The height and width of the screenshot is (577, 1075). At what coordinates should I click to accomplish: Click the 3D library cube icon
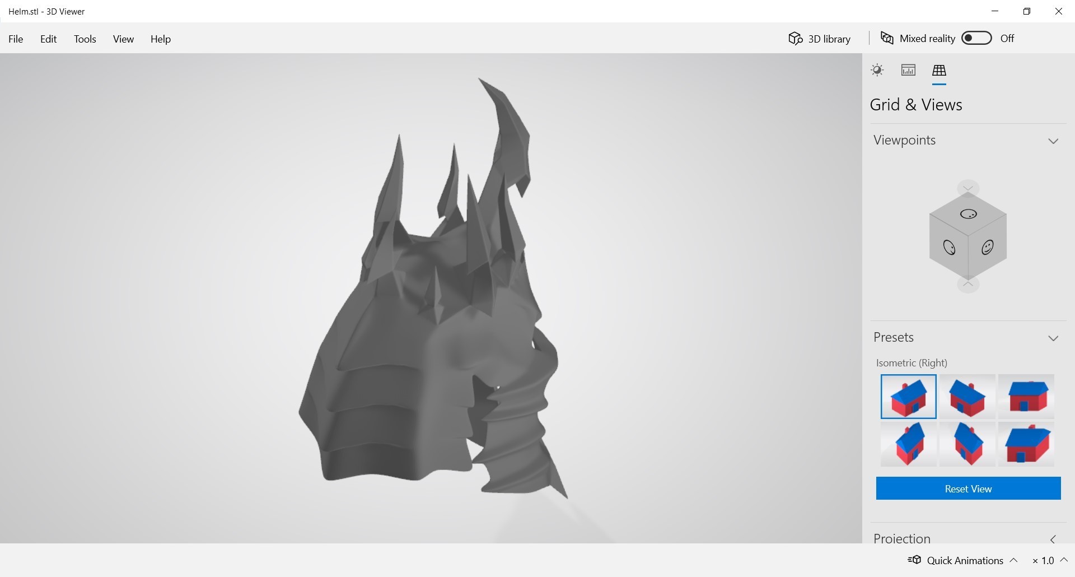[796, 38]
